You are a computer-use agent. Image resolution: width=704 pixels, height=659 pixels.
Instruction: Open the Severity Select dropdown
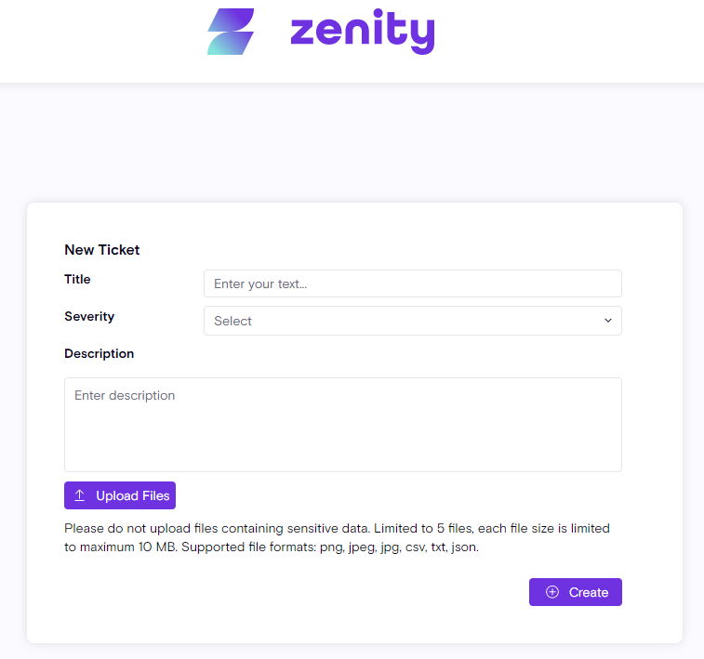(412, 321)
